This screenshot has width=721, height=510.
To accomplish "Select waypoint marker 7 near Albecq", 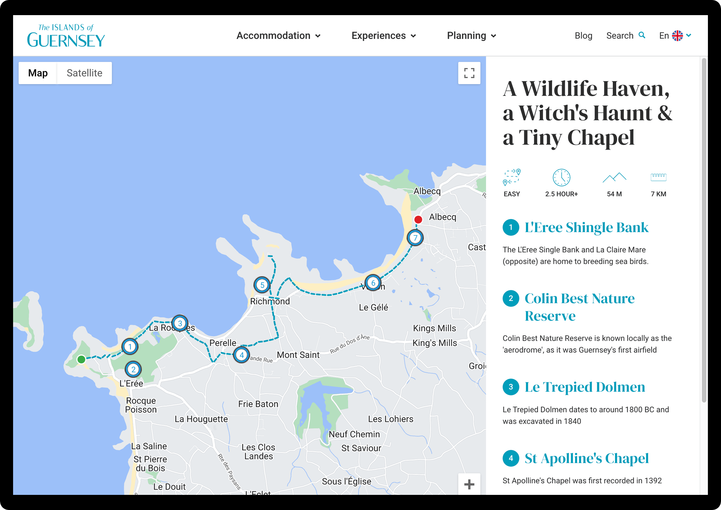I will pos(415,238).
